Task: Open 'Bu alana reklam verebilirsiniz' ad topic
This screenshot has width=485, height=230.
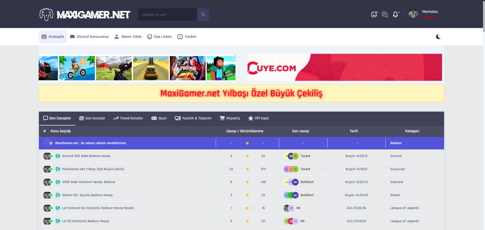Action: coord(90,143)
